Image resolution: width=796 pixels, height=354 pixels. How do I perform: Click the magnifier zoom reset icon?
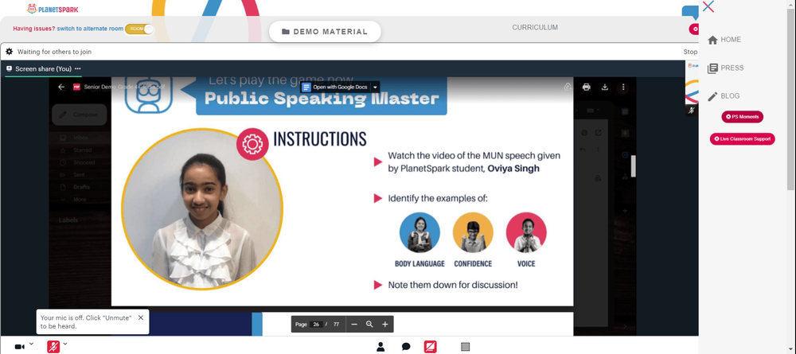pyautogui.click(x=369, y=324)
